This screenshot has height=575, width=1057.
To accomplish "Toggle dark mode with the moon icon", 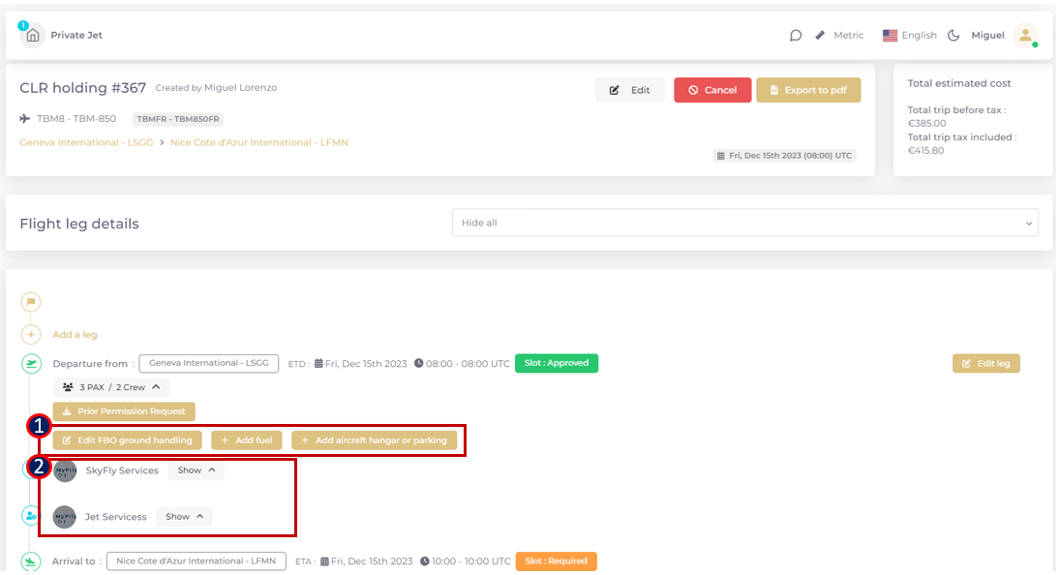I will coord(953,36).
